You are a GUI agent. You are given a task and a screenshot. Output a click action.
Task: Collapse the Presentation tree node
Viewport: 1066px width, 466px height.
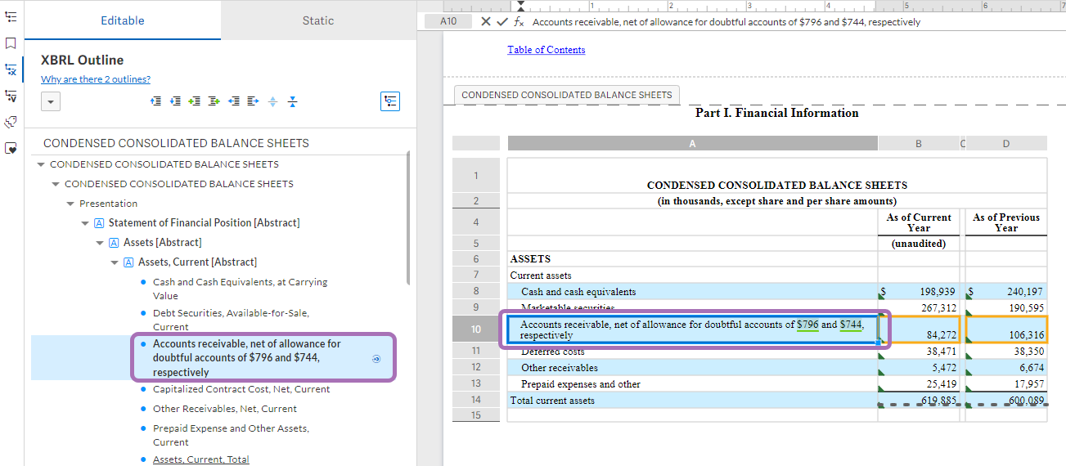pyautogui.click(x=70, y=204)
